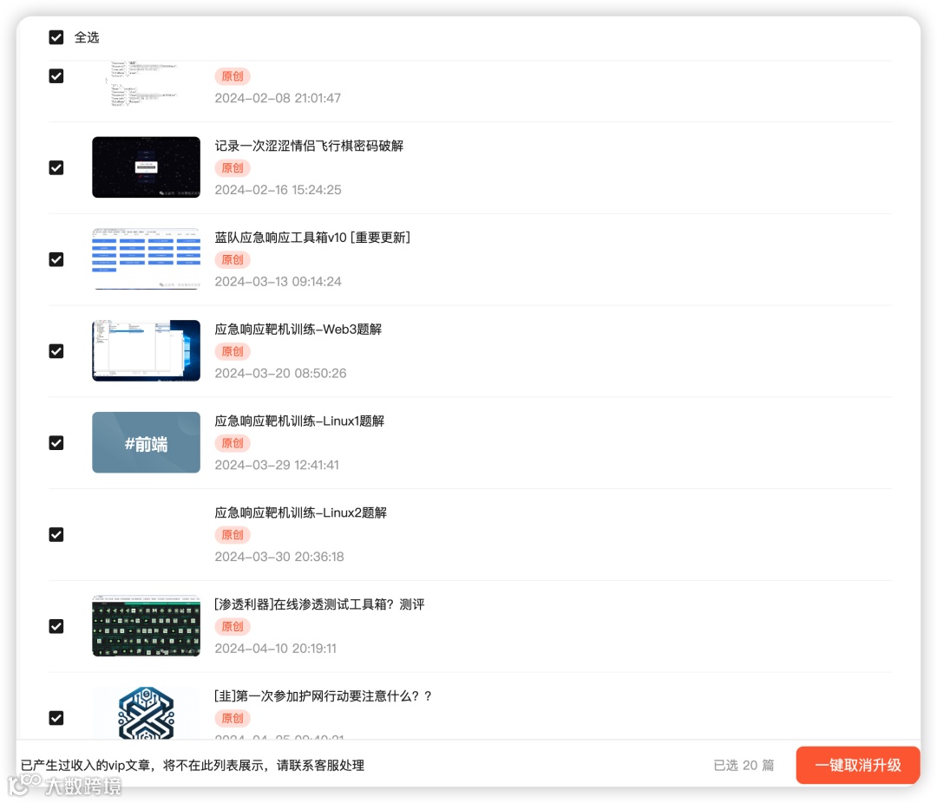Click the 原创 tag of the 飞行棋 article

(233, 168)
